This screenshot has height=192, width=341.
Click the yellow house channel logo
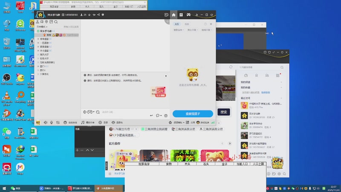point(40,15)
